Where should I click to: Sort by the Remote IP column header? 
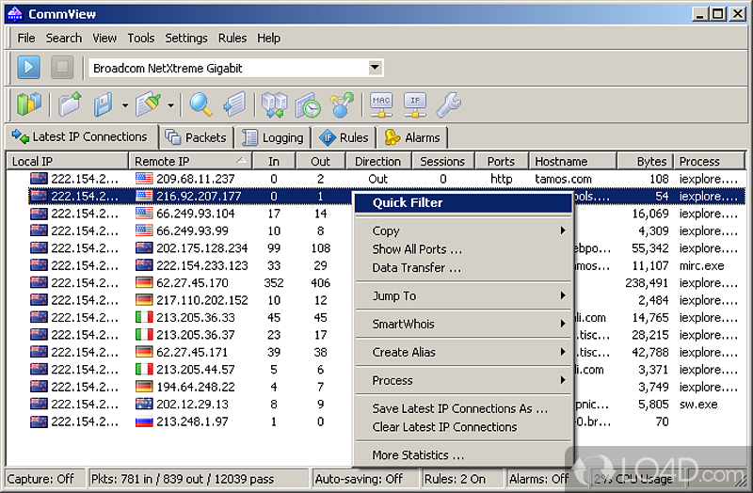184,161
